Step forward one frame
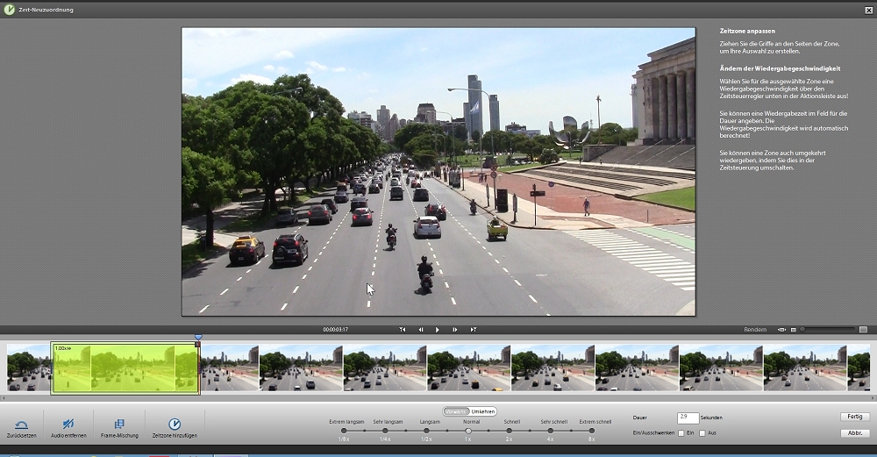 (x=454, y=330)
